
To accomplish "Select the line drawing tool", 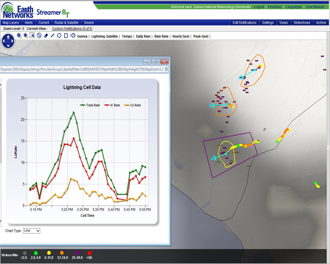I will [x=53, y=35].
